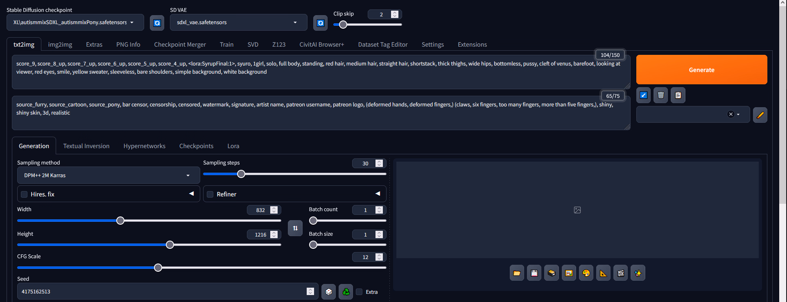This screenshot has height=302, width=787.
Task: Open the Lora tab
Action: pyautogui.click(x=233, y=146)
